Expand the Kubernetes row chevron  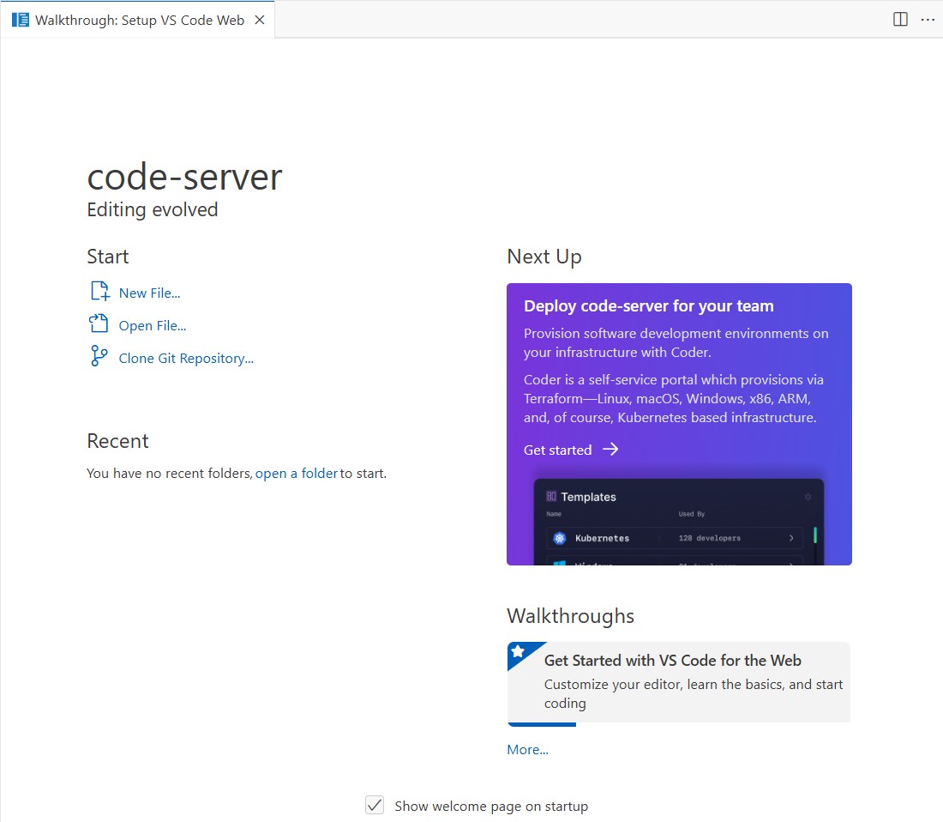[x=790, y=538]
